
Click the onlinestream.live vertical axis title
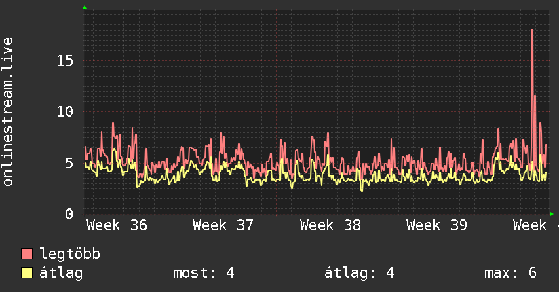[7, 112]
